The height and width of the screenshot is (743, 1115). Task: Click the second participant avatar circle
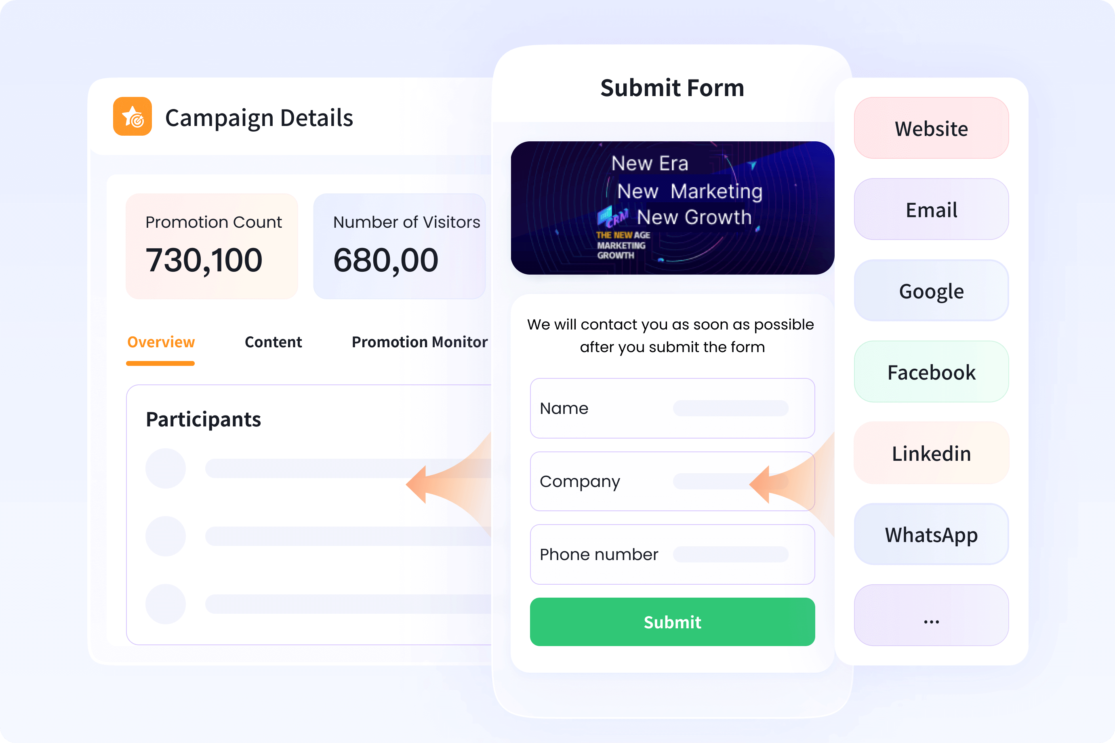pyautogui.click(x=166, y=536)
